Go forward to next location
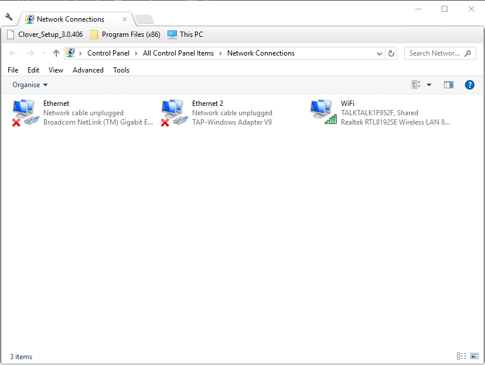The image size is (485, 365). (x=30, y=53)
